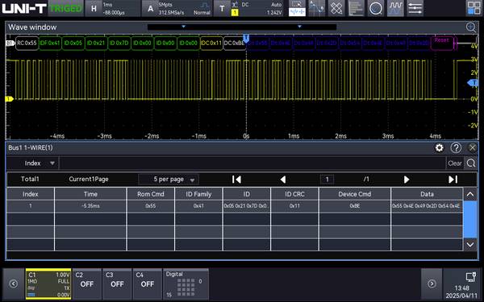The image size is (484, 302).
Task: Open the four-square window layout icon
Action: 474,8
